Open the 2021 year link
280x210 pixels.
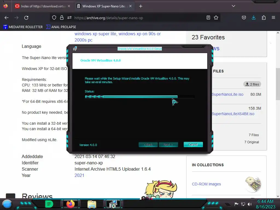79,175
